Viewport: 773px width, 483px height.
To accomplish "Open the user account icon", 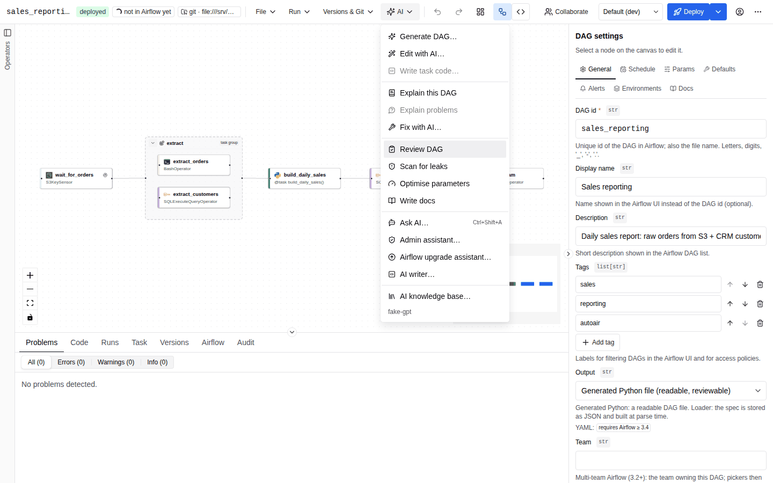I will click(740, 12).
